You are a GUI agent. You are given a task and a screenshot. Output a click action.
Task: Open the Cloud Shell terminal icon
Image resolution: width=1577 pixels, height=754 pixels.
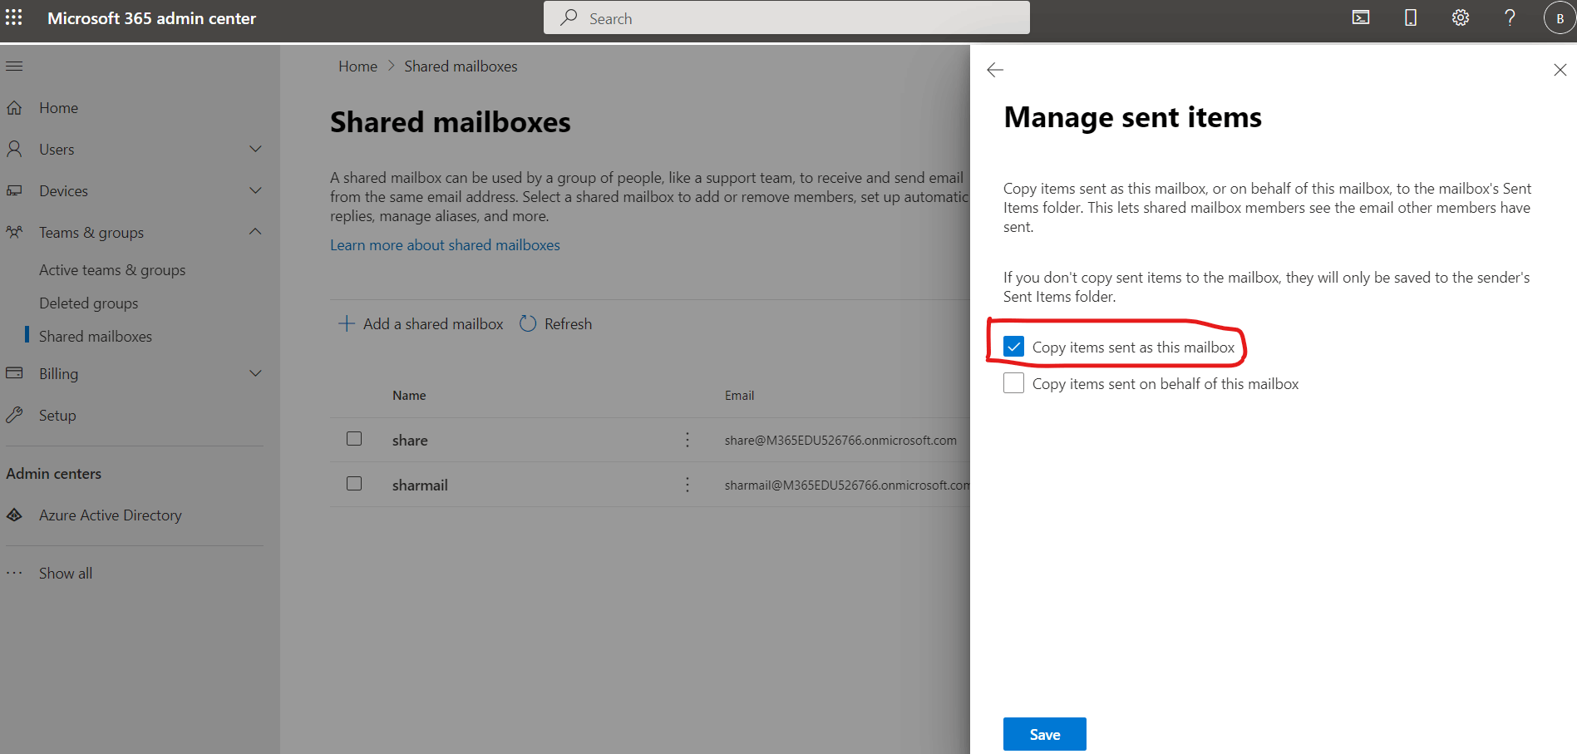point(1361,17)
